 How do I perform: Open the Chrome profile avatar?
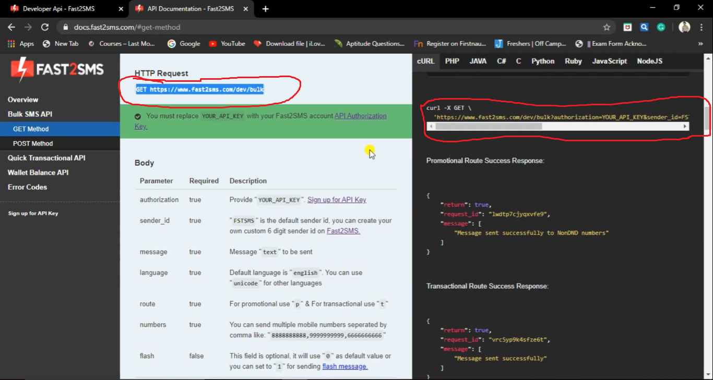coord(684,27)
